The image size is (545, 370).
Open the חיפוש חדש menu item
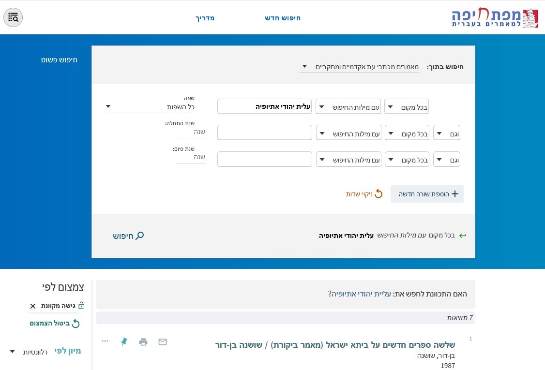point(282,18)
